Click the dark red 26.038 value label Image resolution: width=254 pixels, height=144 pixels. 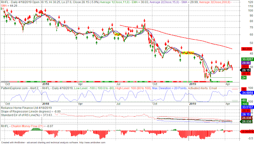point(247,118)
